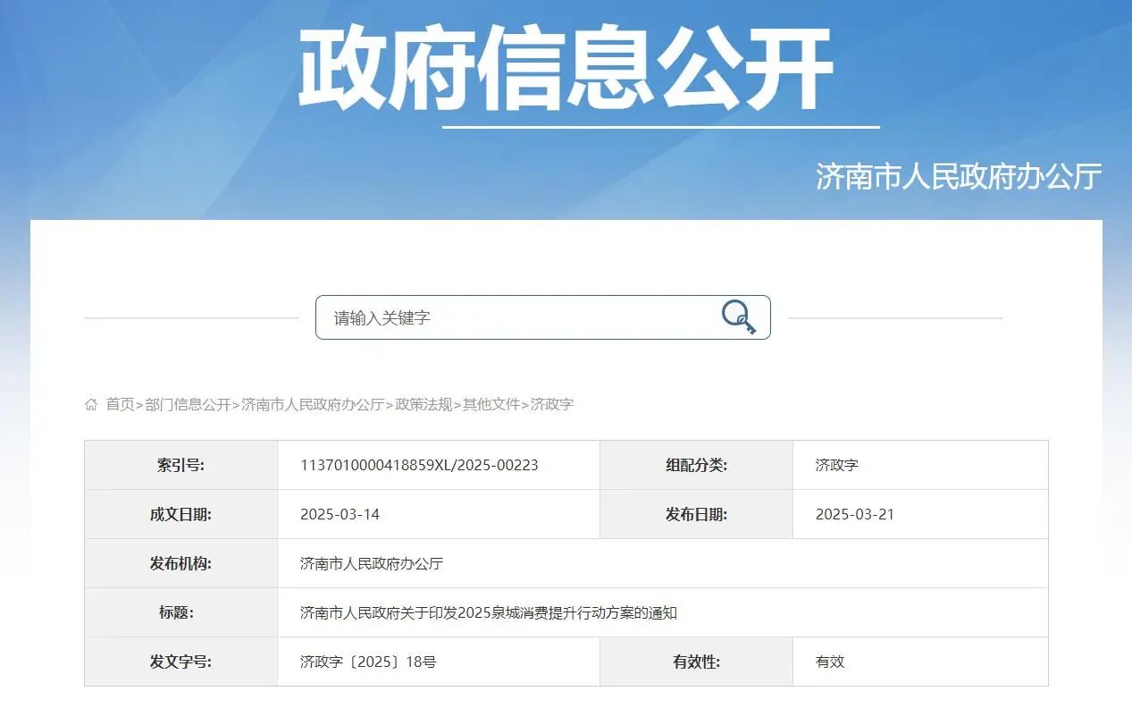The height and width of the screenshot is (717, 1132).
Task: Click the home icon in breadcrumb
Action: coord(91,405)
